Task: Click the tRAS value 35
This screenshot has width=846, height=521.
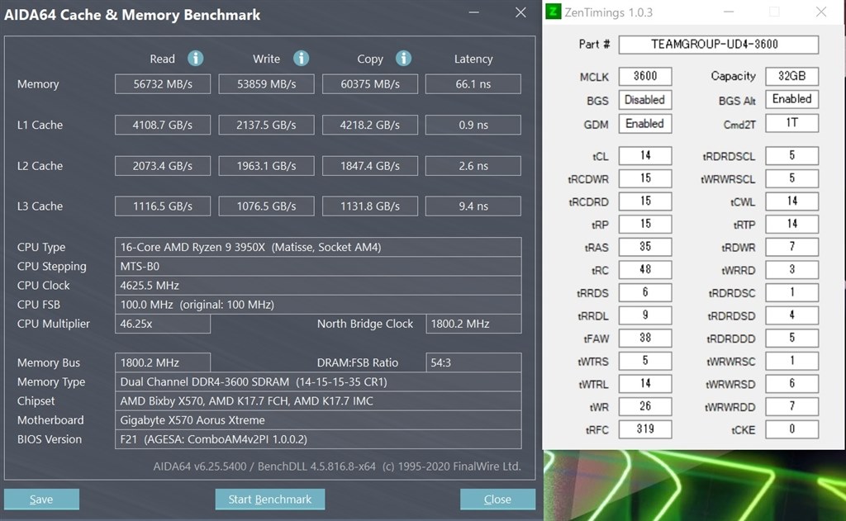Action: click(x=644, y=247)
